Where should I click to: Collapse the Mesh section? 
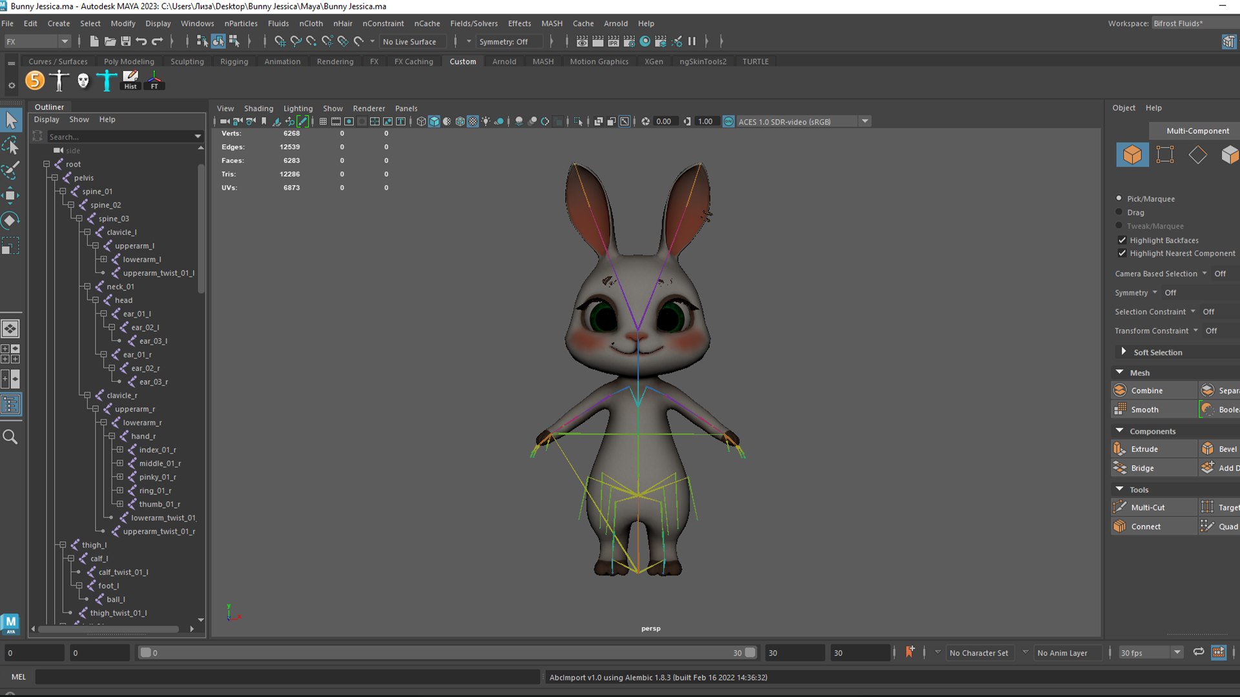click(1120, 372)
